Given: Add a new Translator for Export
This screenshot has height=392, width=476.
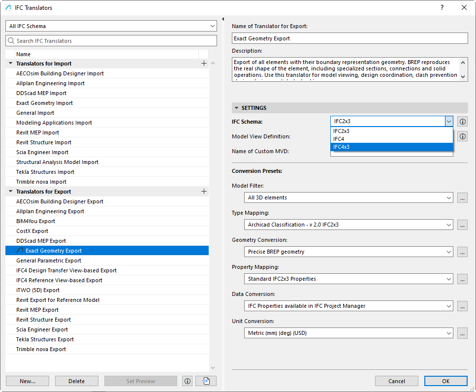Looking at the screenshot, I should click(204, 192).
